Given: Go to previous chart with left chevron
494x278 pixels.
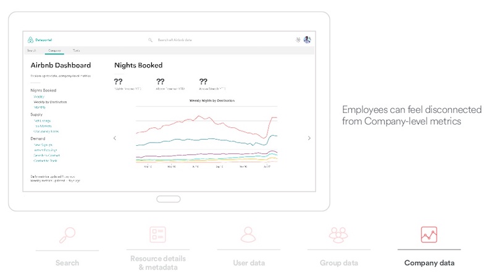Looking at the screenshot, I should 115,138.
